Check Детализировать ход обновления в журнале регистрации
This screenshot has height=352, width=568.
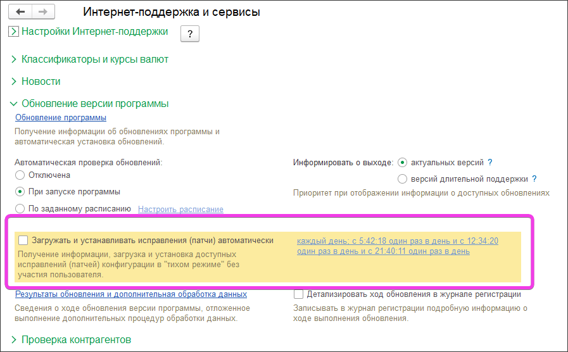click(x=299, y=294)
